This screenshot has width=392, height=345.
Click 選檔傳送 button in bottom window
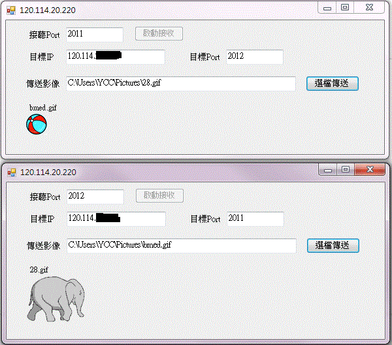point(333,246)
